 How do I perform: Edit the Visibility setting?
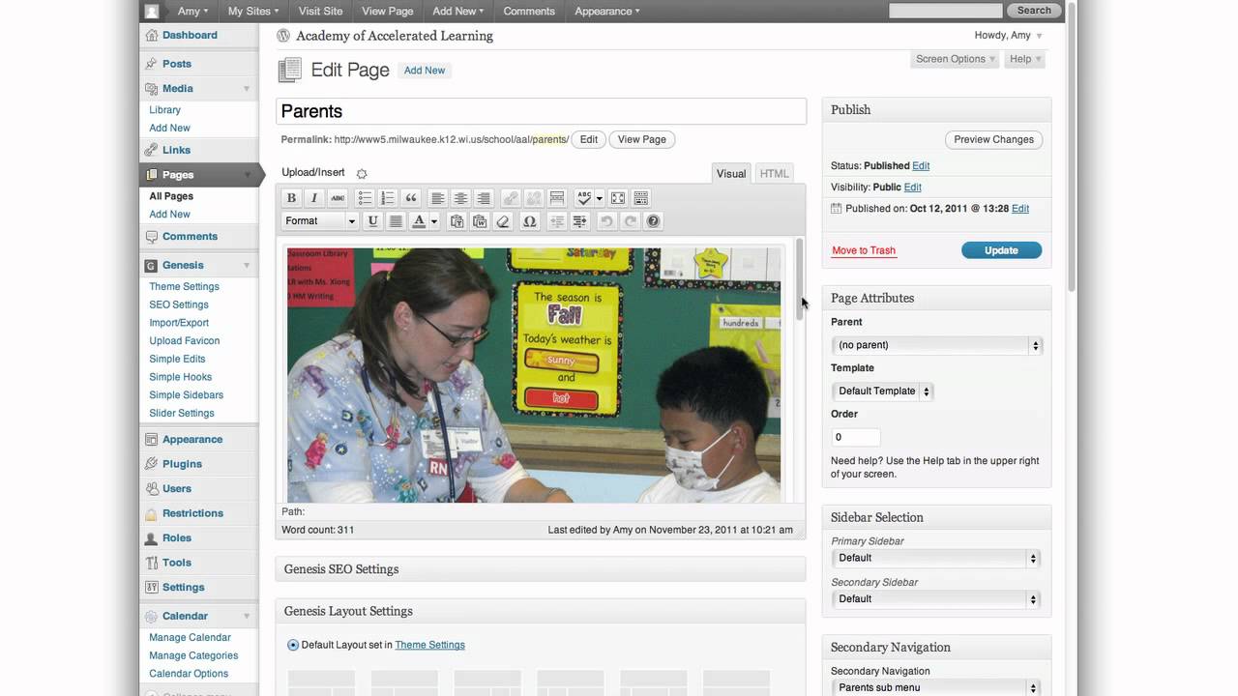[913, 188]
